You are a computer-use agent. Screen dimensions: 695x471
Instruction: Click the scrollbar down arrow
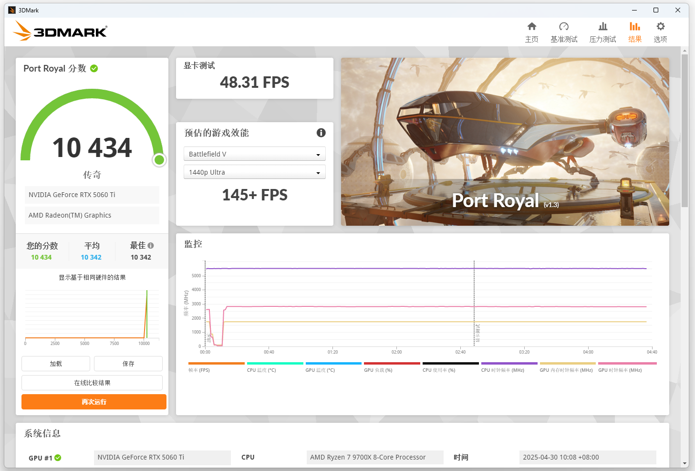(685, 463)
